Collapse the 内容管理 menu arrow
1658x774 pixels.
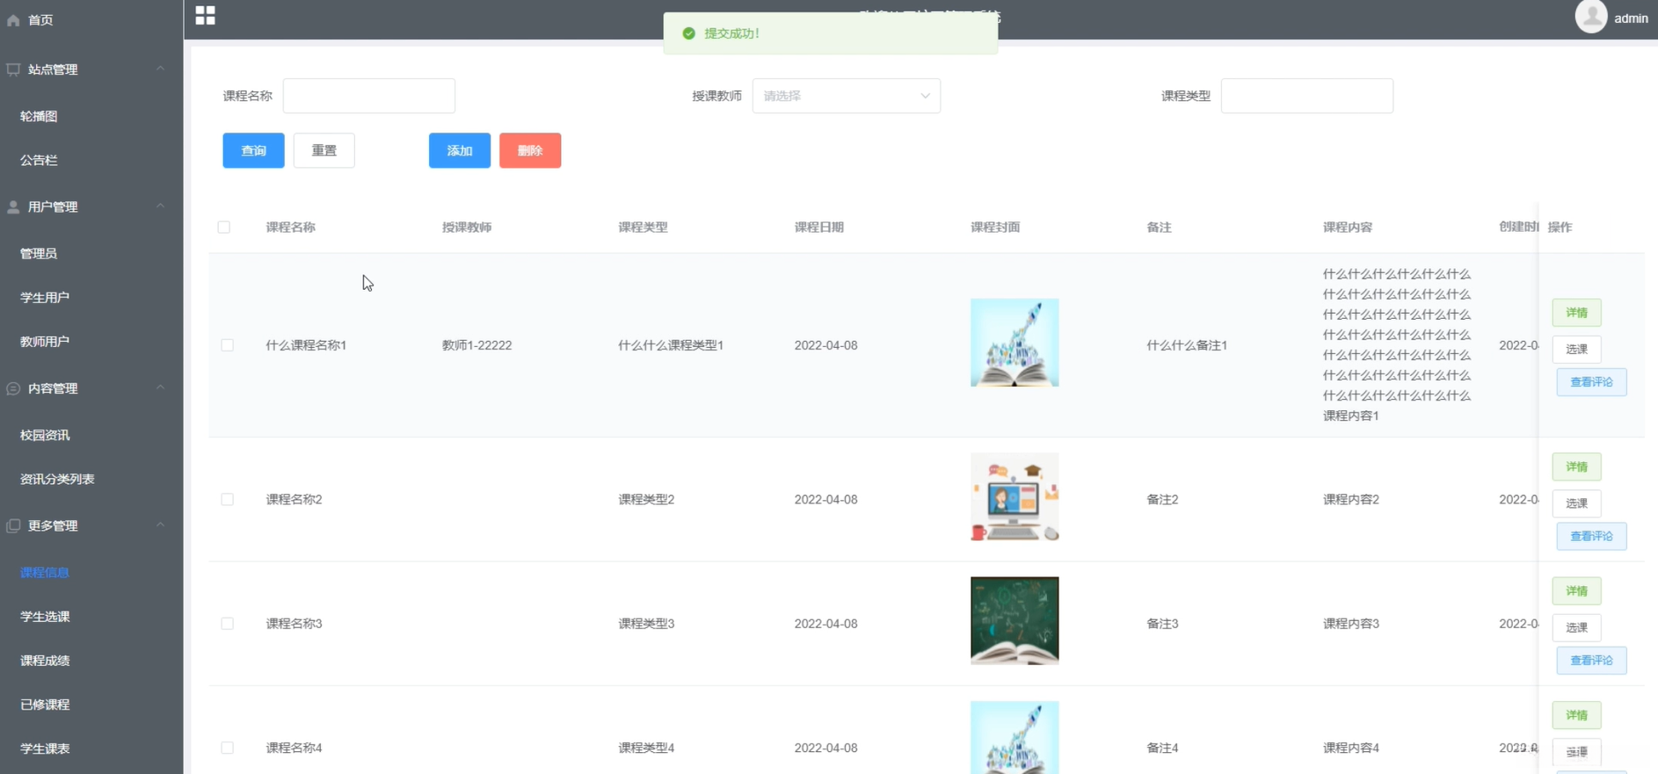point(160,387)
